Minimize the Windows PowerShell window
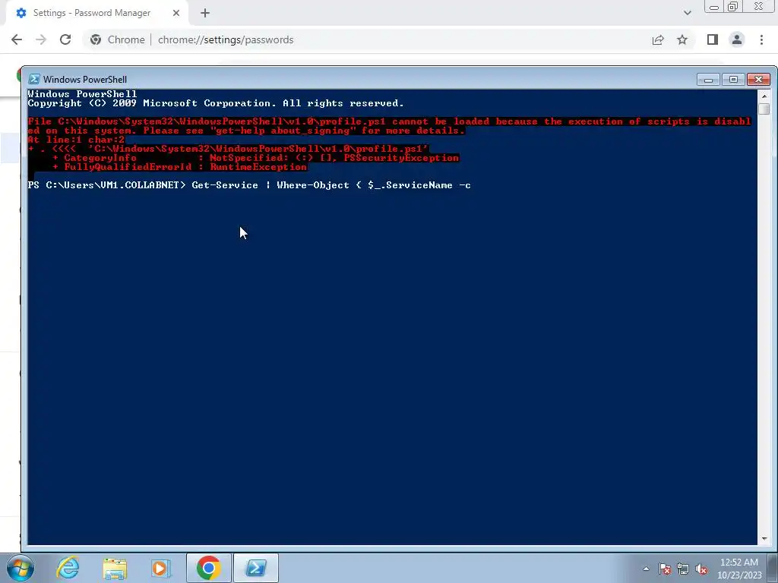 (x=708, y=79)
